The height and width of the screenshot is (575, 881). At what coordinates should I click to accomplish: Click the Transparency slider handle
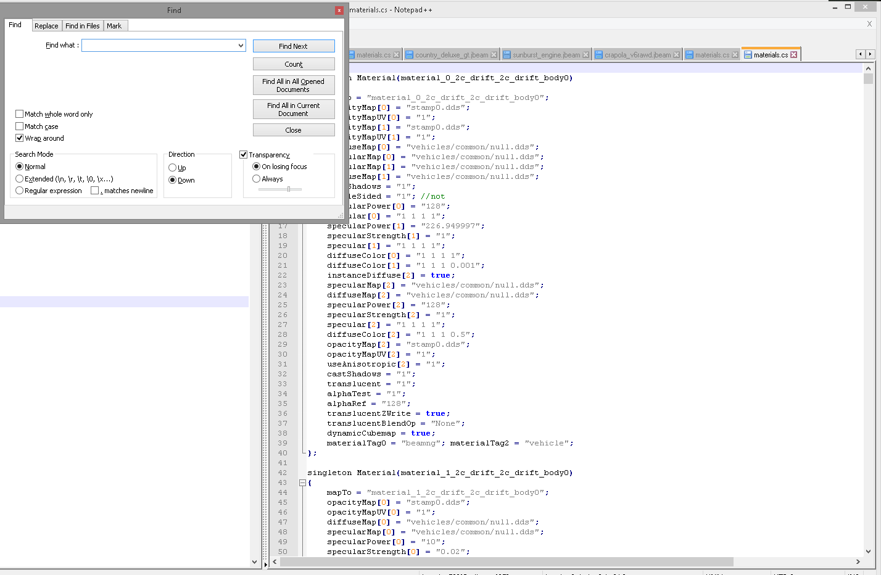tap(289, 189)
